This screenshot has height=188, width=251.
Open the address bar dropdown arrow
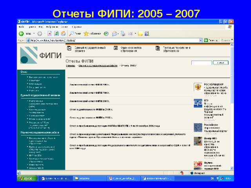[200, 40]
